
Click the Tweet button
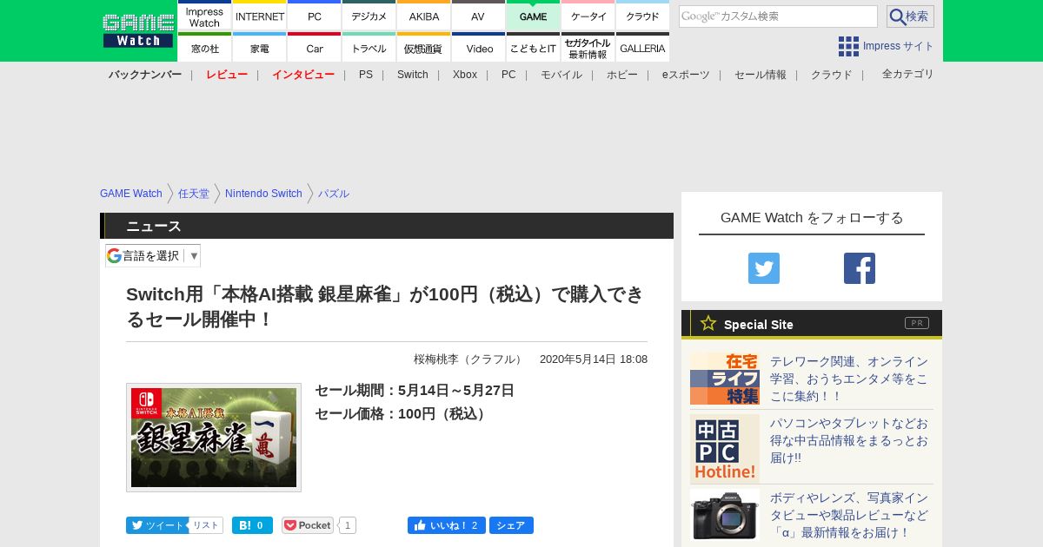click(156, 525)
